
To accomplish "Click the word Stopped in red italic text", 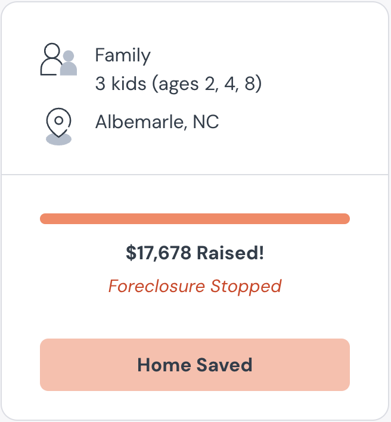I will (246, 286).
